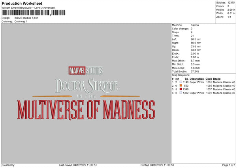The width and height of the screenshot is (237, 168).
Task: Click the Code column header
Action: click(209, 78)
